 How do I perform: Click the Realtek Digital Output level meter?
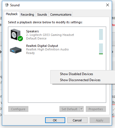tap(101, 49)
